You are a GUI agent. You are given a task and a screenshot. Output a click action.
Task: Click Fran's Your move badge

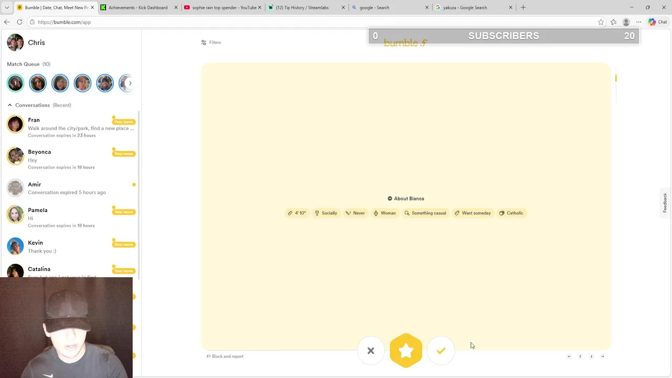point(124,122)
